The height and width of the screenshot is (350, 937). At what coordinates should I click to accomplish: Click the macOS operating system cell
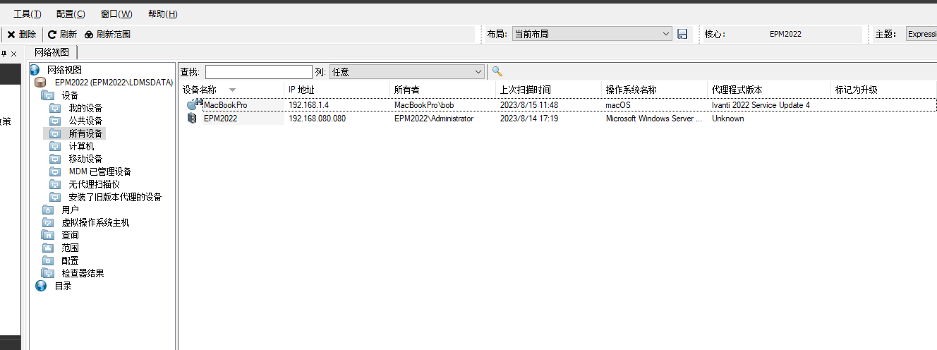[x=618, y=104]
